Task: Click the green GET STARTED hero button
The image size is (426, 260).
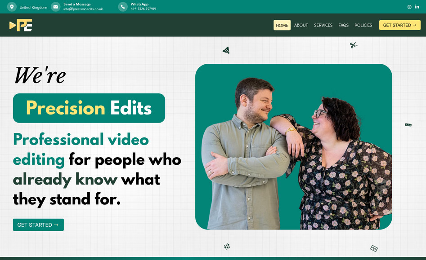Action: (x=38, y=225)
